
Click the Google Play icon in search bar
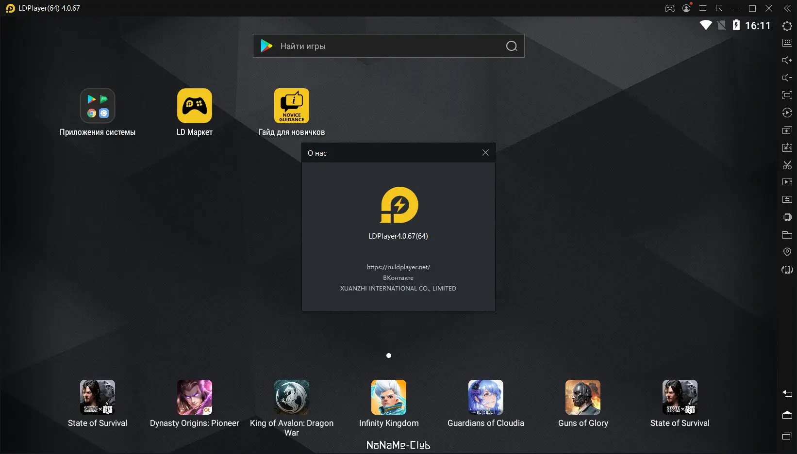(266, 46)
